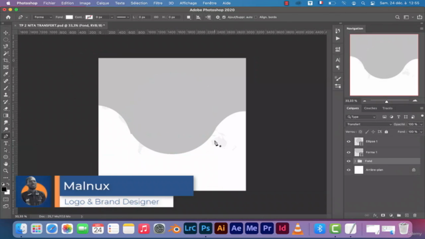425x239 pixels.
Task: Open the gear settings in options bar
Action: click(218, 17)
